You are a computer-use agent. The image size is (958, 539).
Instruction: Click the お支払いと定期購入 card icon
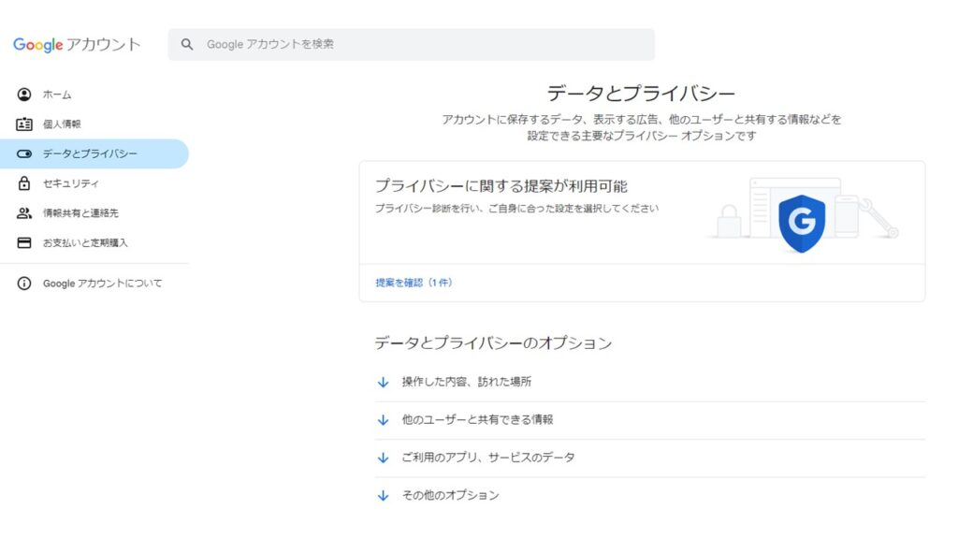(x=23, y=242)
